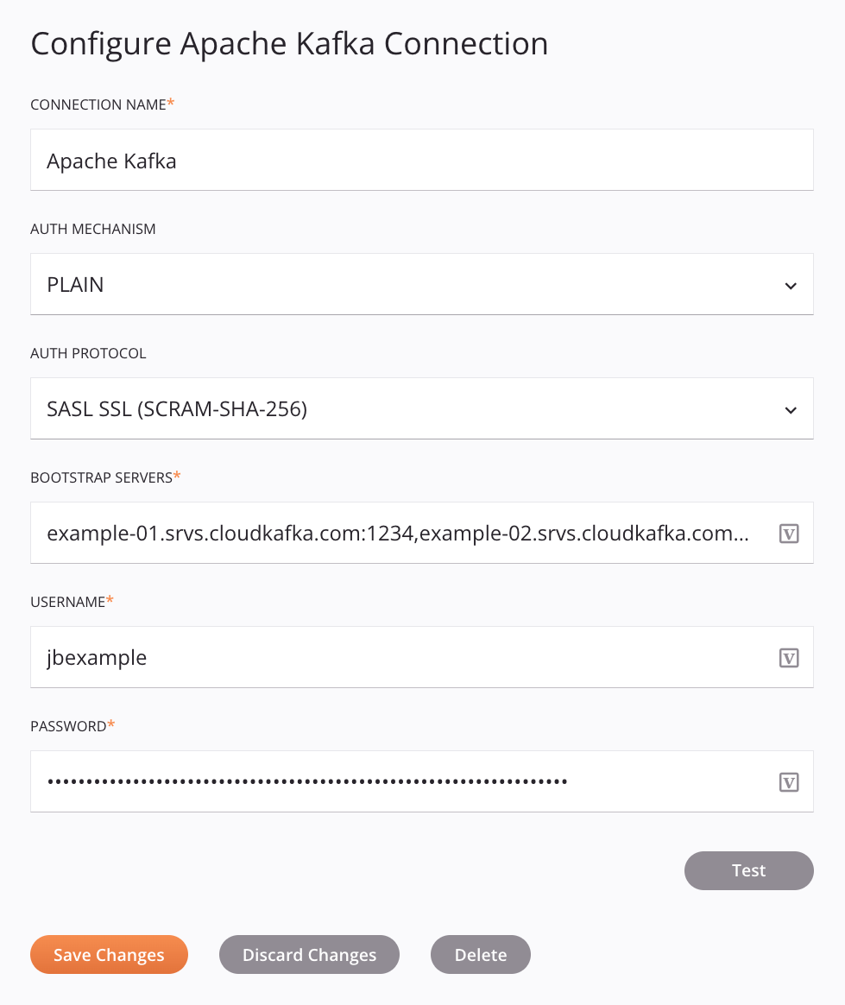Click the Configure Apache Kafka Connection heading

coord(289,43)
